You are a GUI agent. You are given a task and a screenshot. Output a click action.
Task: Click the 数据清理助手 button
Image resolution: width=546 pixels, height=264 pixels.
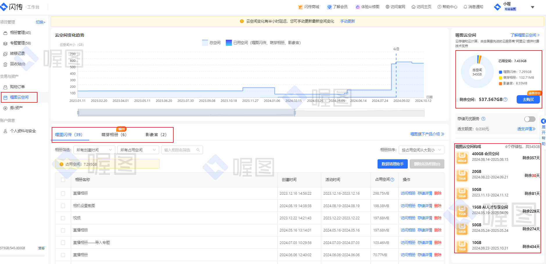(x=393, y=164)
